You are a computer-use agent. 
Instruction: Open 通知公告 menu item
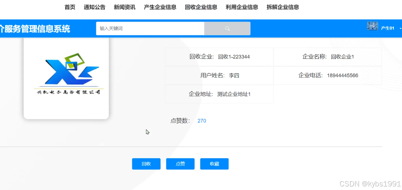coord(95,7)
